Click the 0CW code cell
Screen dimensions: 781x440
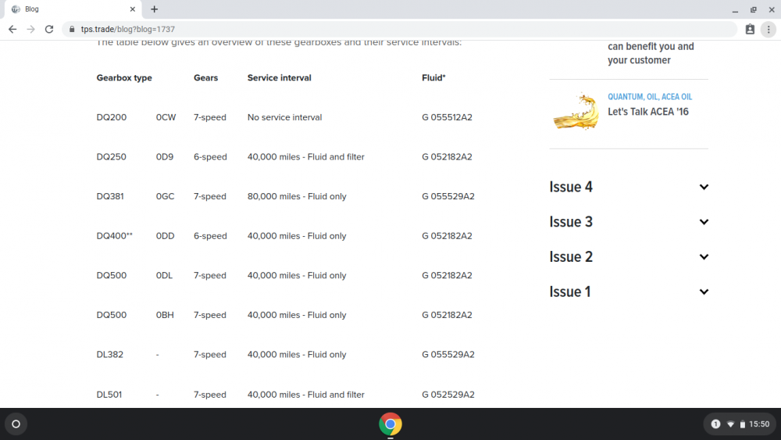tap(166, 117)
